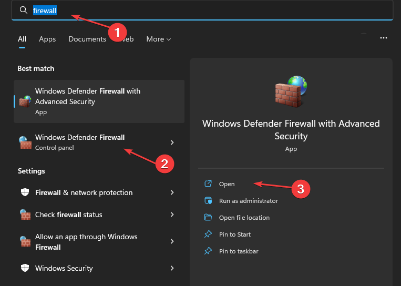Viewport: 401px width, 286px height.
Task: Click the Run as administrator icon
Action: (208, 201)
